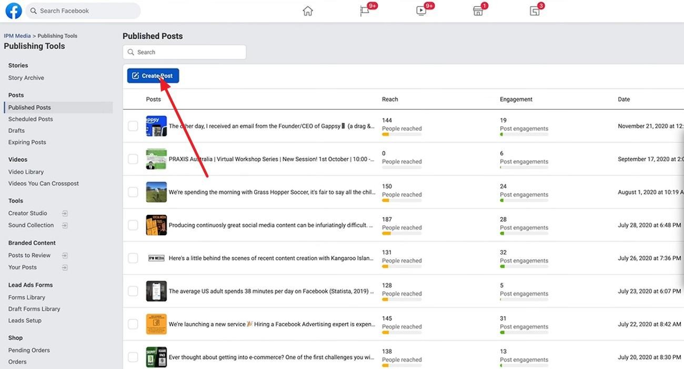Screen dimensions: 684x369
Task: Click reach bar for 144 People reached
Action: tap(401, 135)
